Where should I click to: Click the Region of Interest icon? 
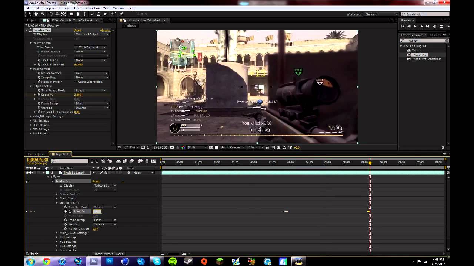point(211,147)
